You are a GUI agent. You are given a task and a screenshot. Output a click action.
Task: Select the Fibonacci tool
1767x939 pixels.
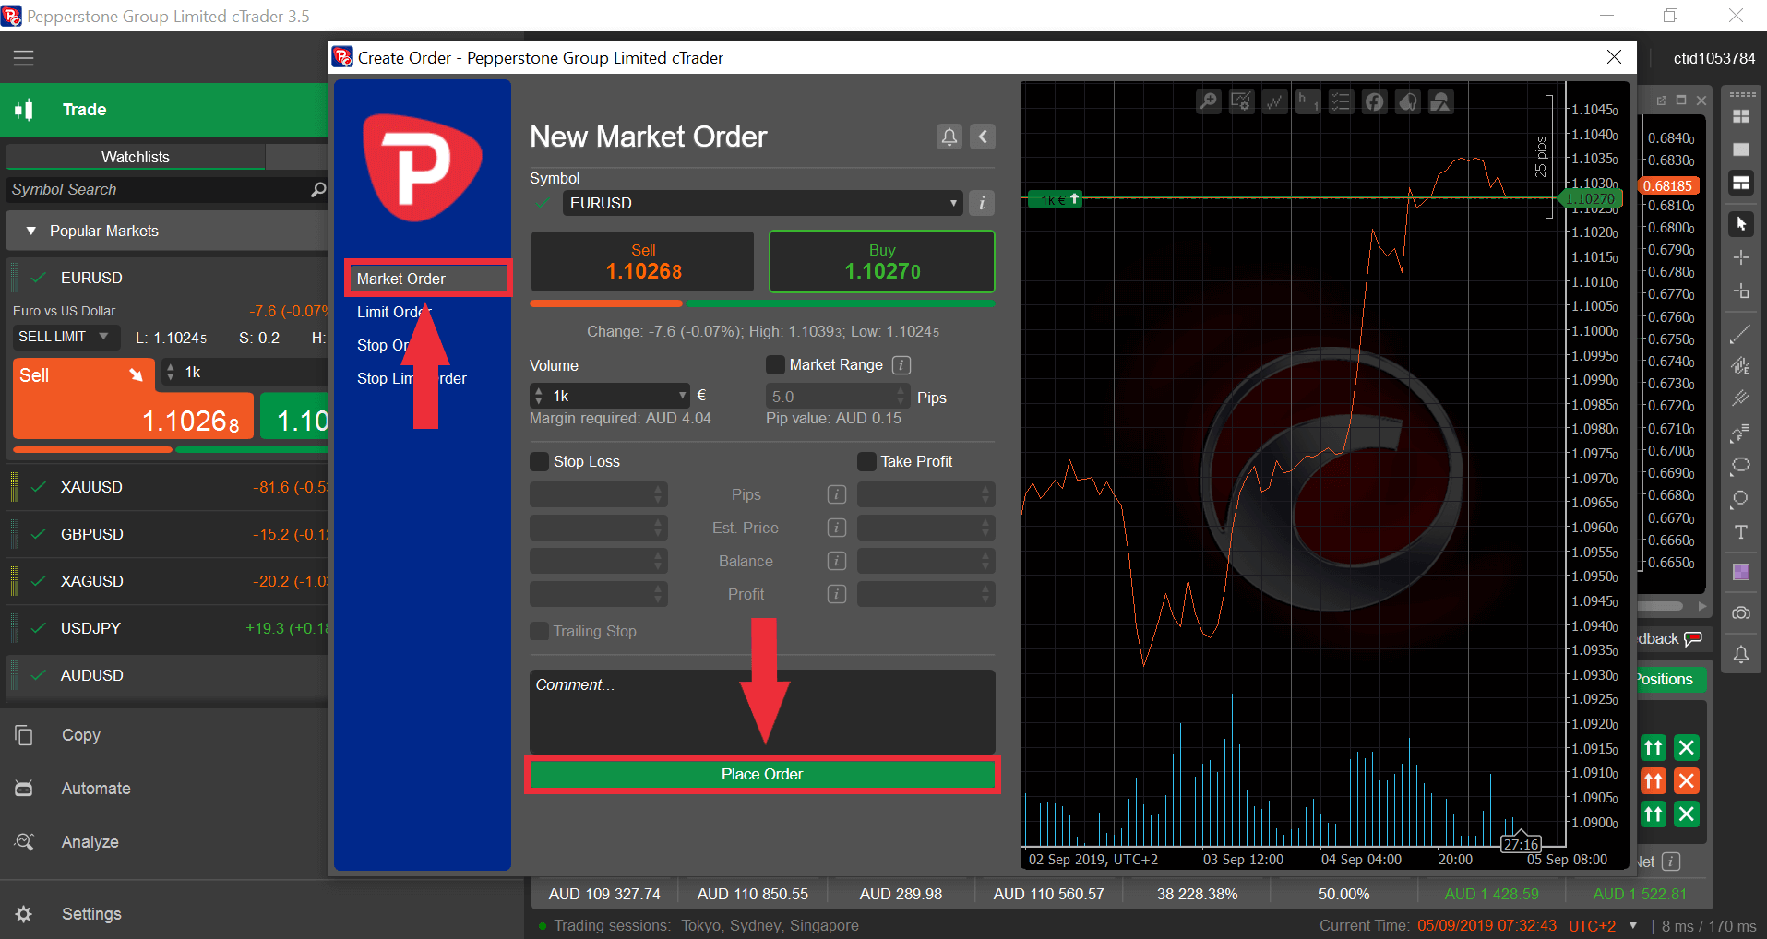click(1741, 432)
